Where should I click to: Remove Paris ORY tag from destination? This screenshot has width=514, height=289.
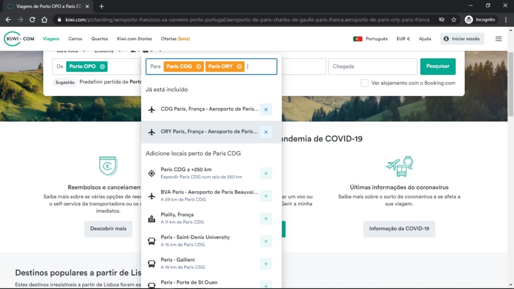(239, 67)
